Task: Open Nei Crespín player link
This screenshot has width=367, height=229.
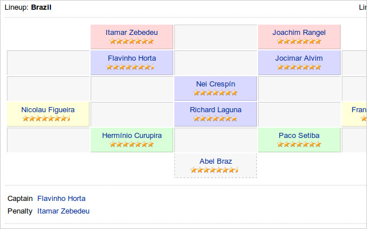Action: (x=215, y=84)
